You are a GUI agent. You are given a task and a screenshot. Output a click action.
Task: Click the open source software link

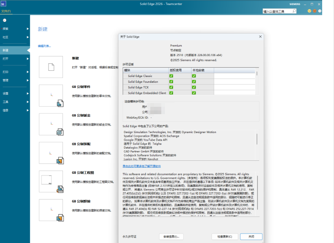click(x=142, y=166)
